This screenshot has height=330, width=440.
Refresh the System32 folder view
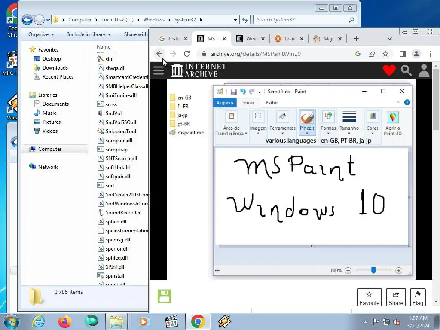click(x=245, y=20)
